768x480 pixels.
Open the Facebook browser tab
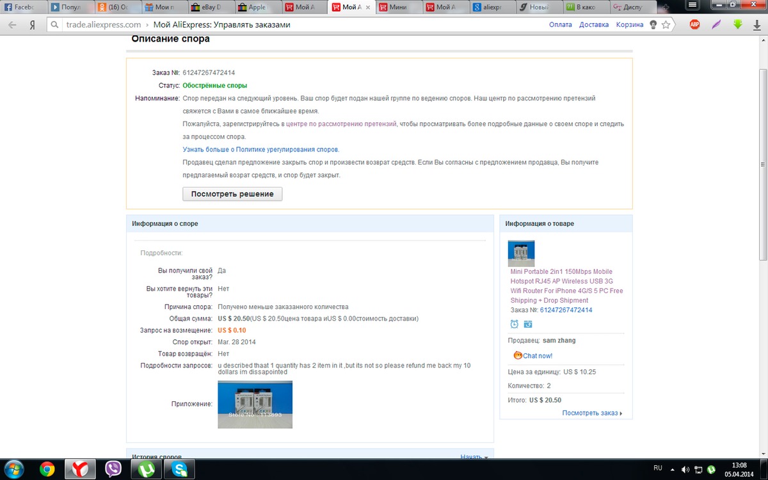[22, 8]
